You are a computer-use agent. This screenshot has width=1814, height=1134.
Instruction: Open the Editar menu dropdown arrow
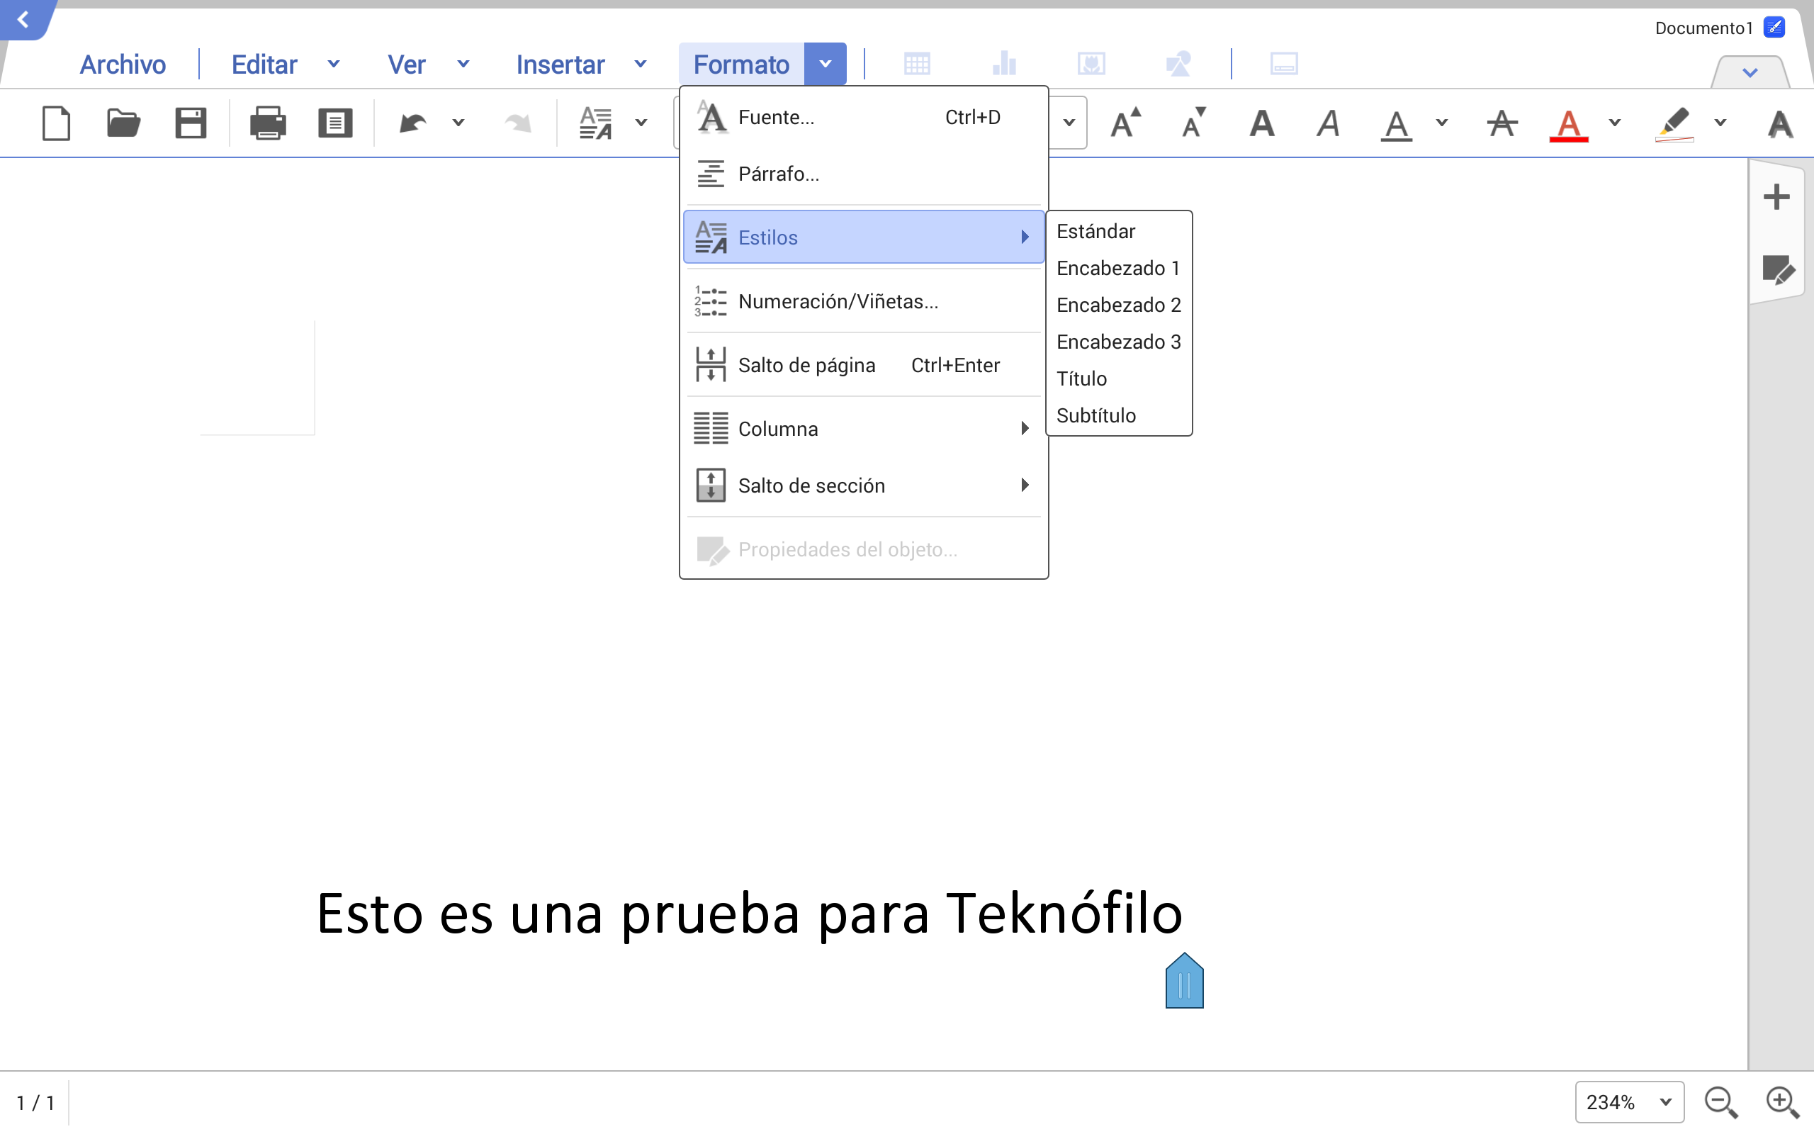coord(334,64)
